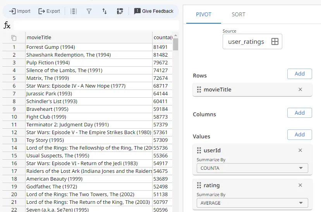Screen dimensions: 321x212
Task: Expand the AVERAGE summarize dropdown
Action: (x=252, y=203)
